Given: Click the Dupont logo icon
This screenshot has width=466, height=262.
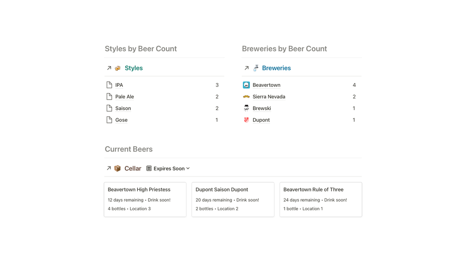Looking at the screenshot, I should 246,120.
